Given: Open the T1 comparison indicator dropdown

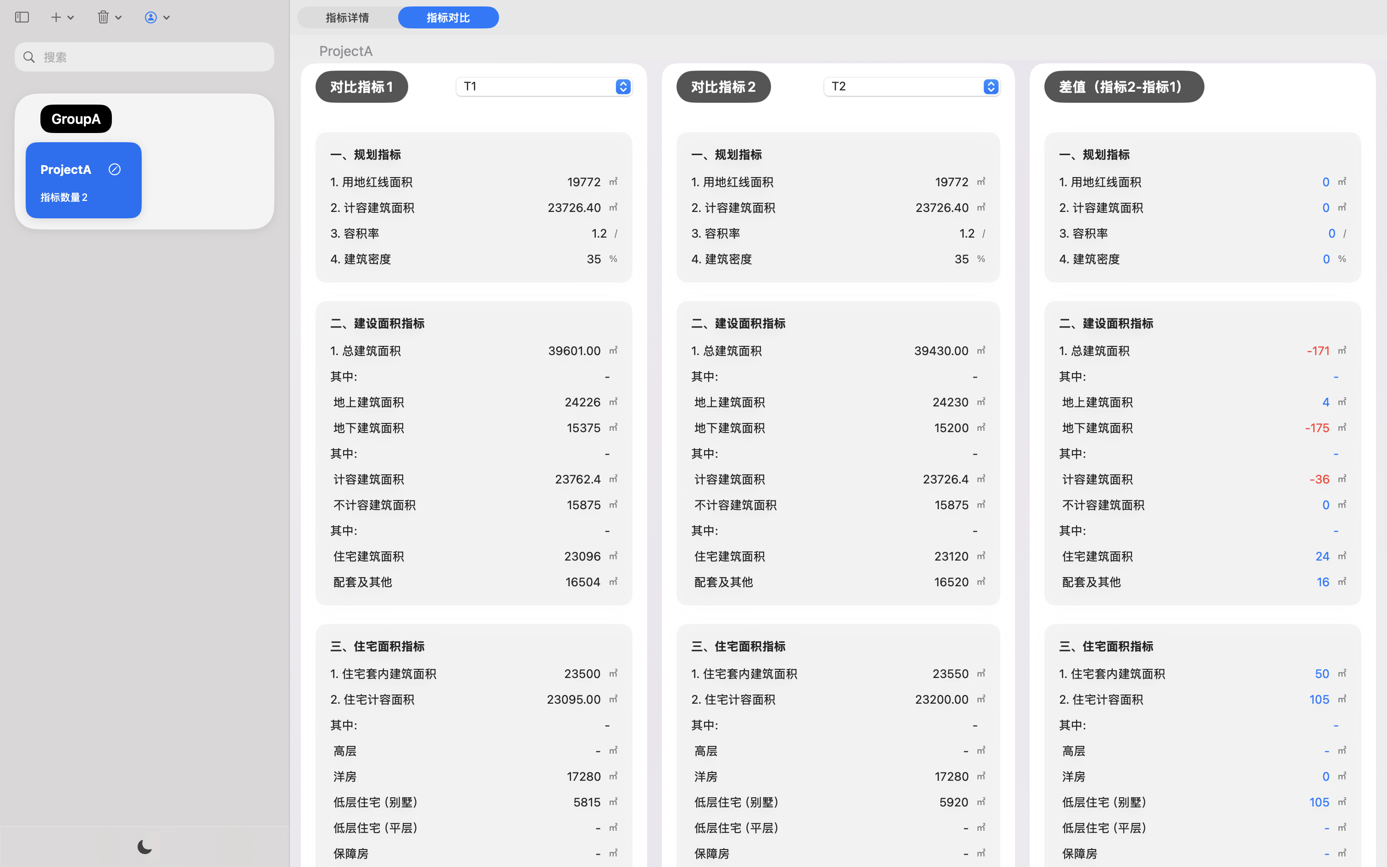Looking at the screenshot, I should [x=544, y=86].
